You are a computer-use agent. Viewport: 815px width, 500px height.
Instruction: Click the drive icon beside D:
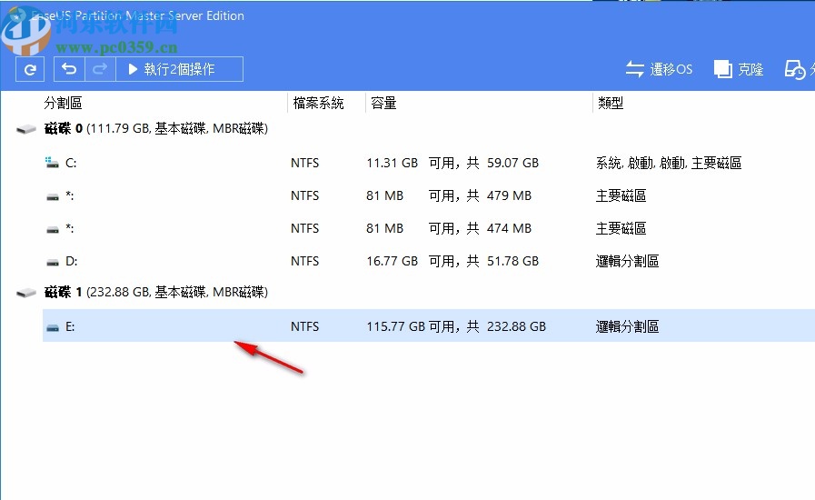53,263
